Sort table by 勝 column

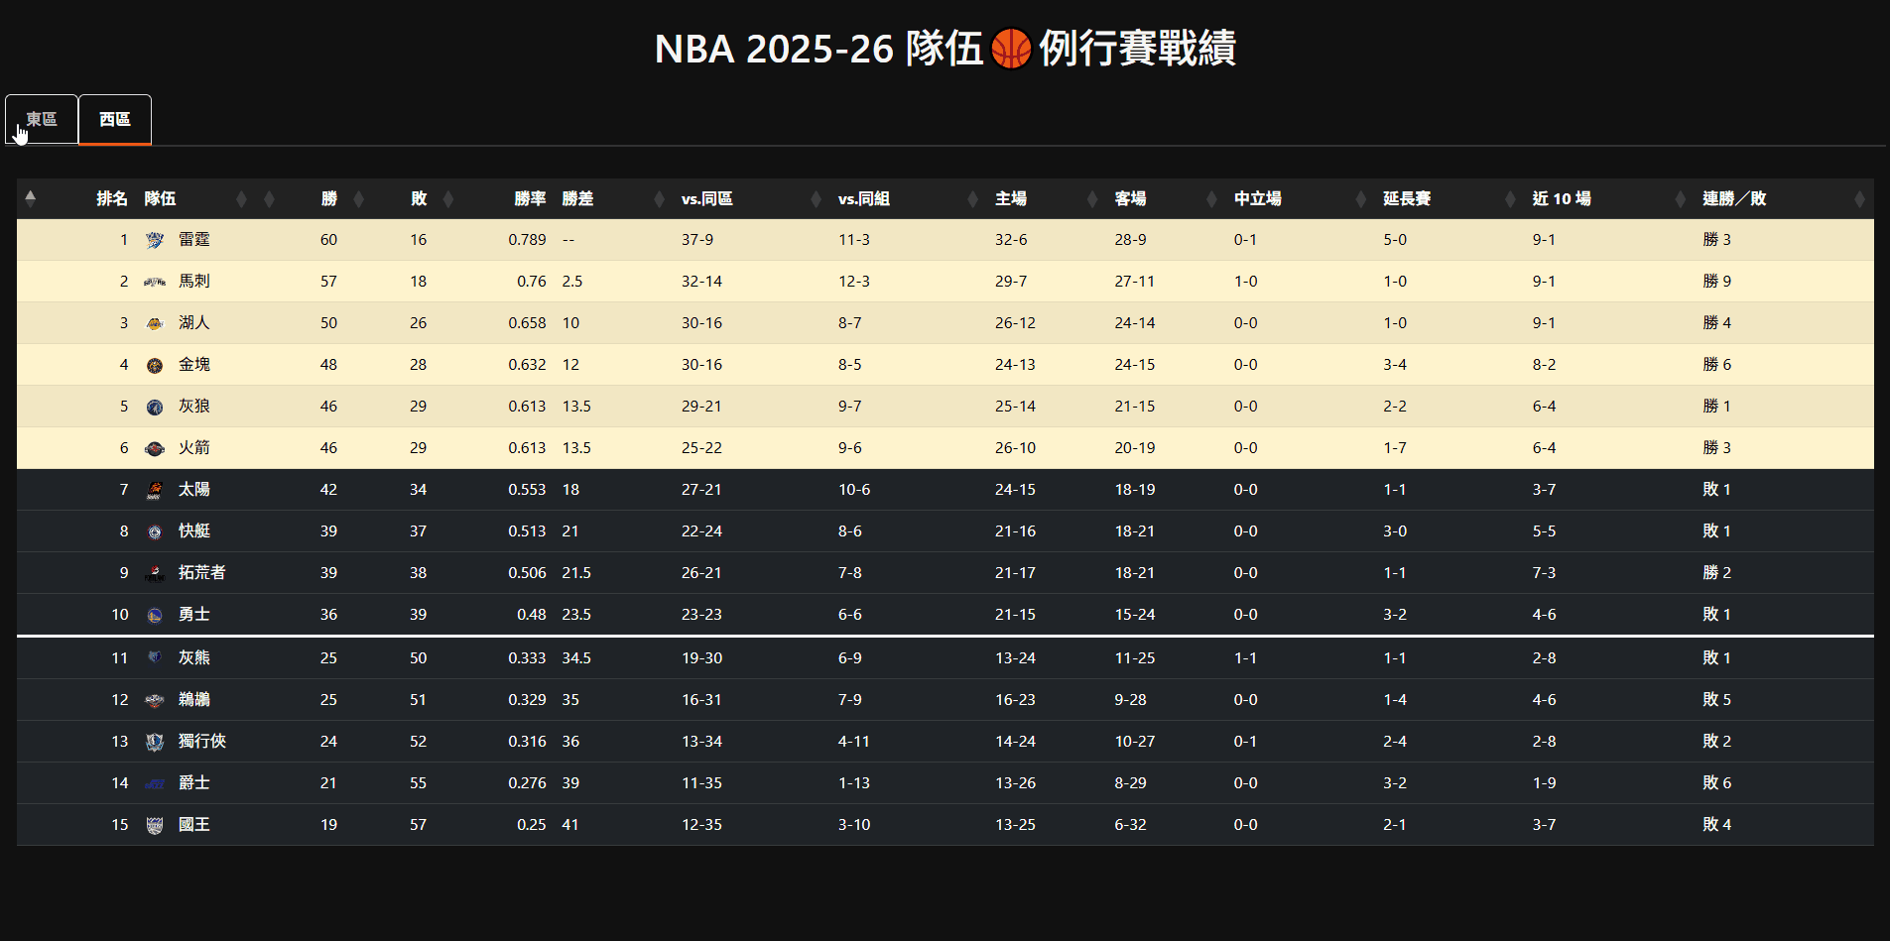click(328, 198)
